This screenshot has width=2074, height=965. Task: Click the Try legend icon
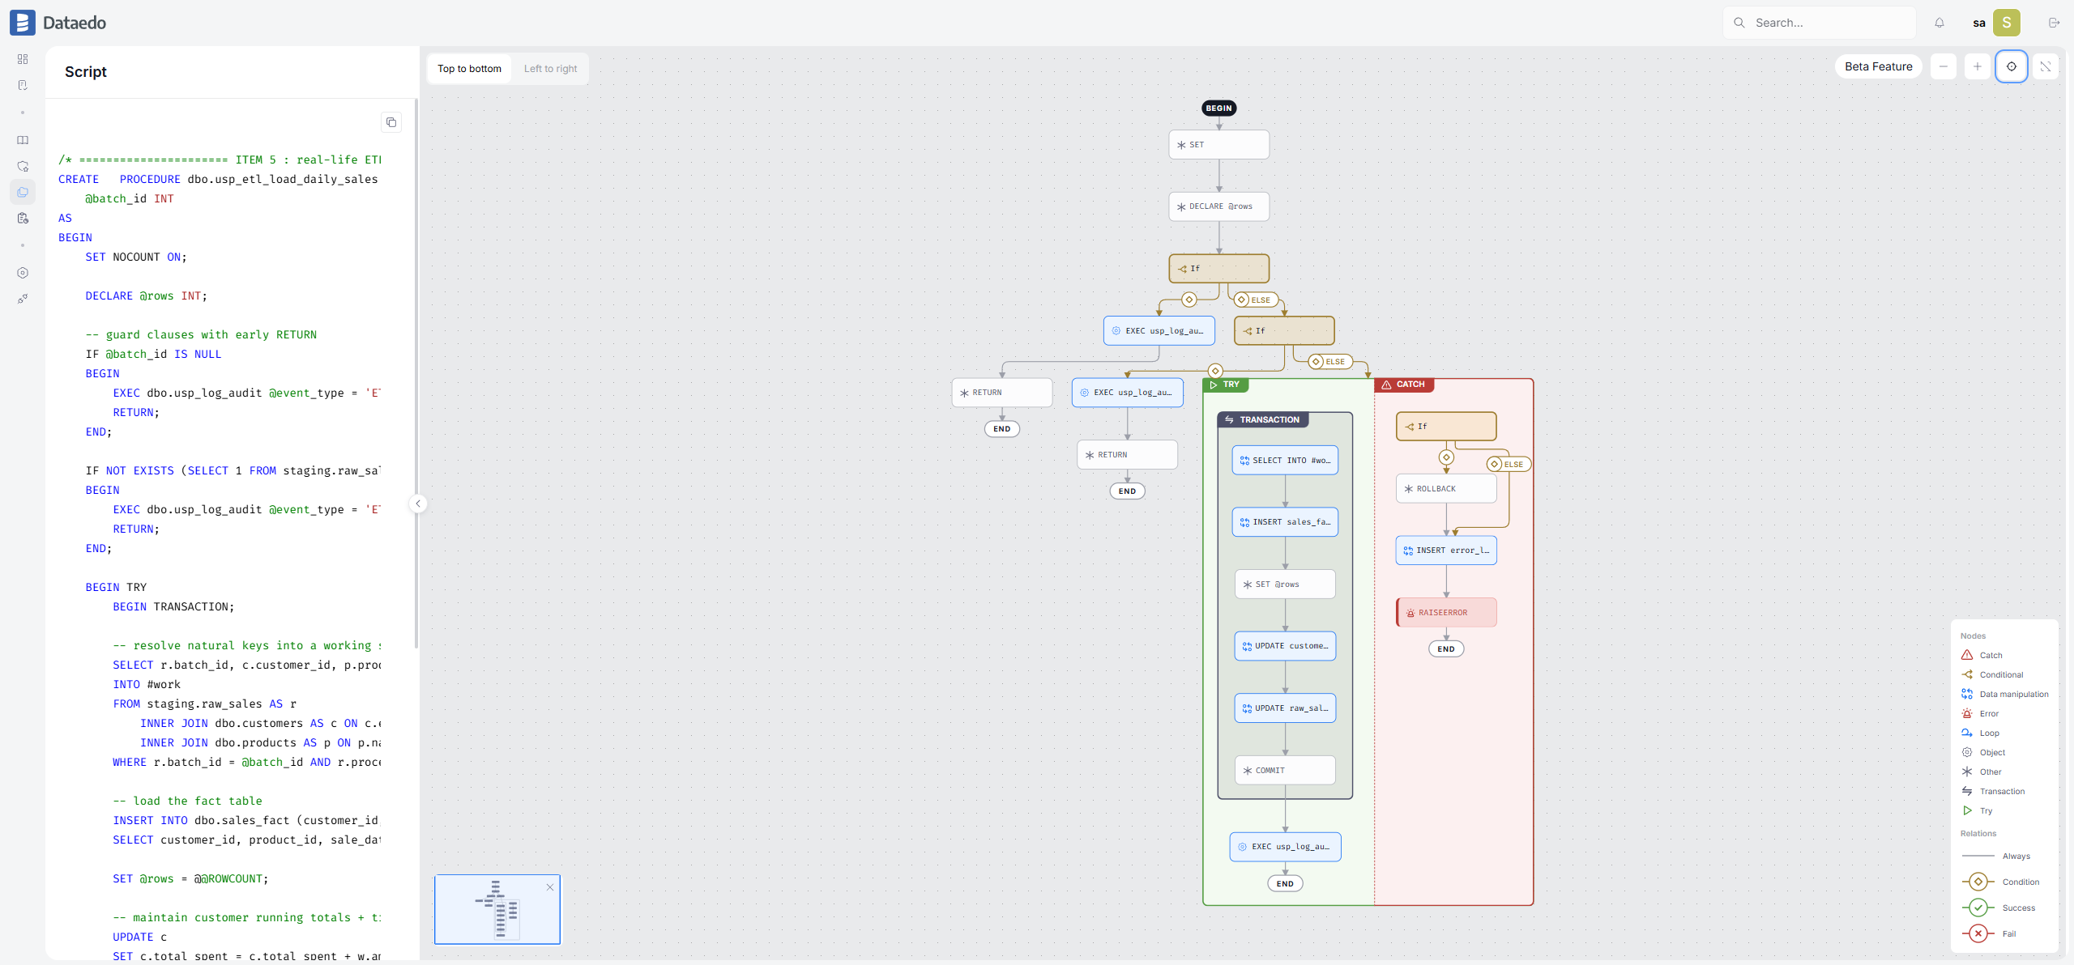(x=1967, y=810)
